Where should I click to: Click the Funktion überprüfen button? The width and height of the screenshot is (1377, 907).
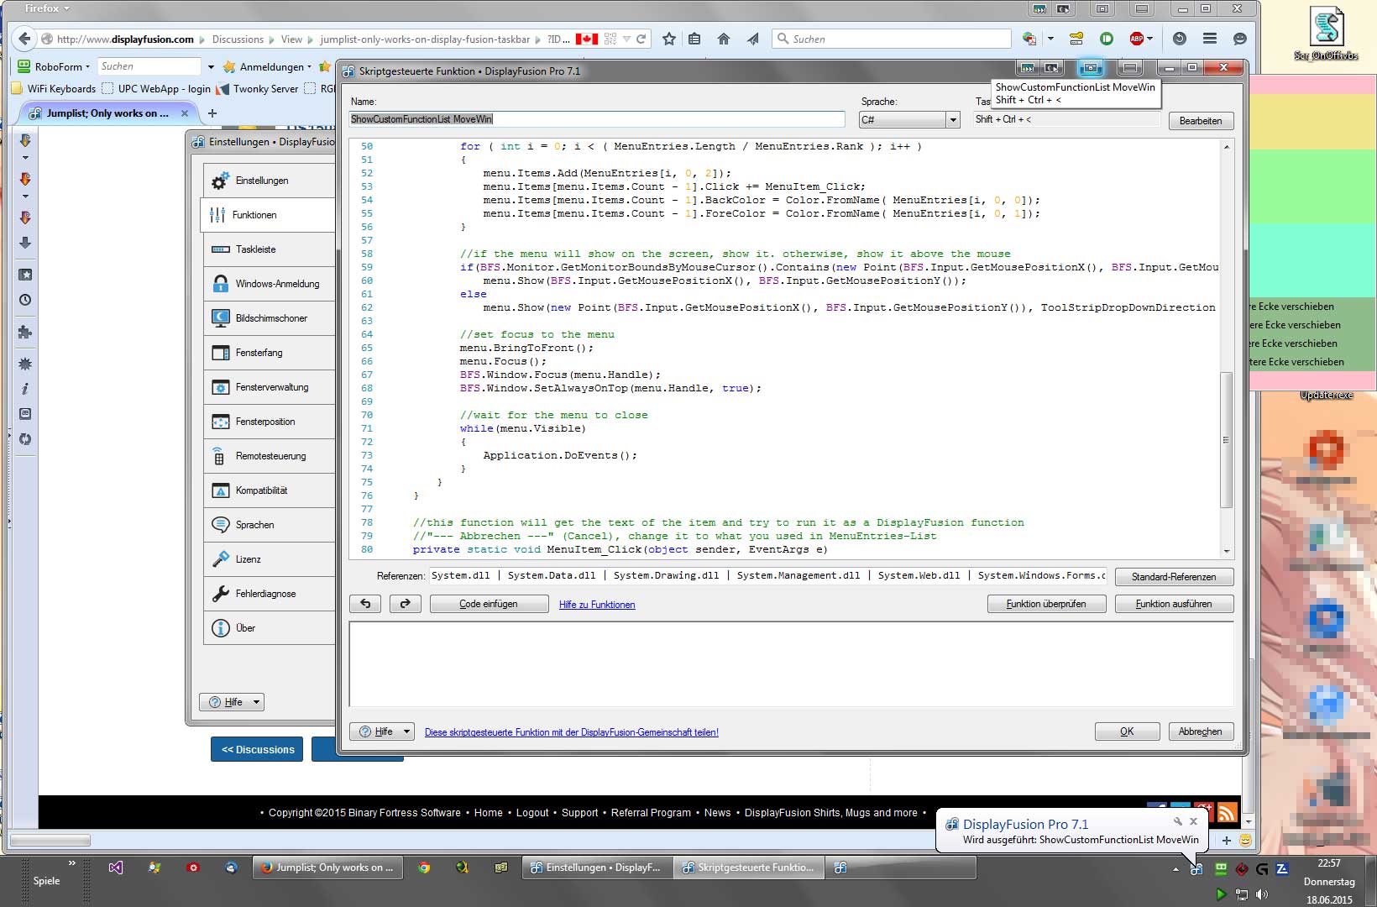(1045, 604)
